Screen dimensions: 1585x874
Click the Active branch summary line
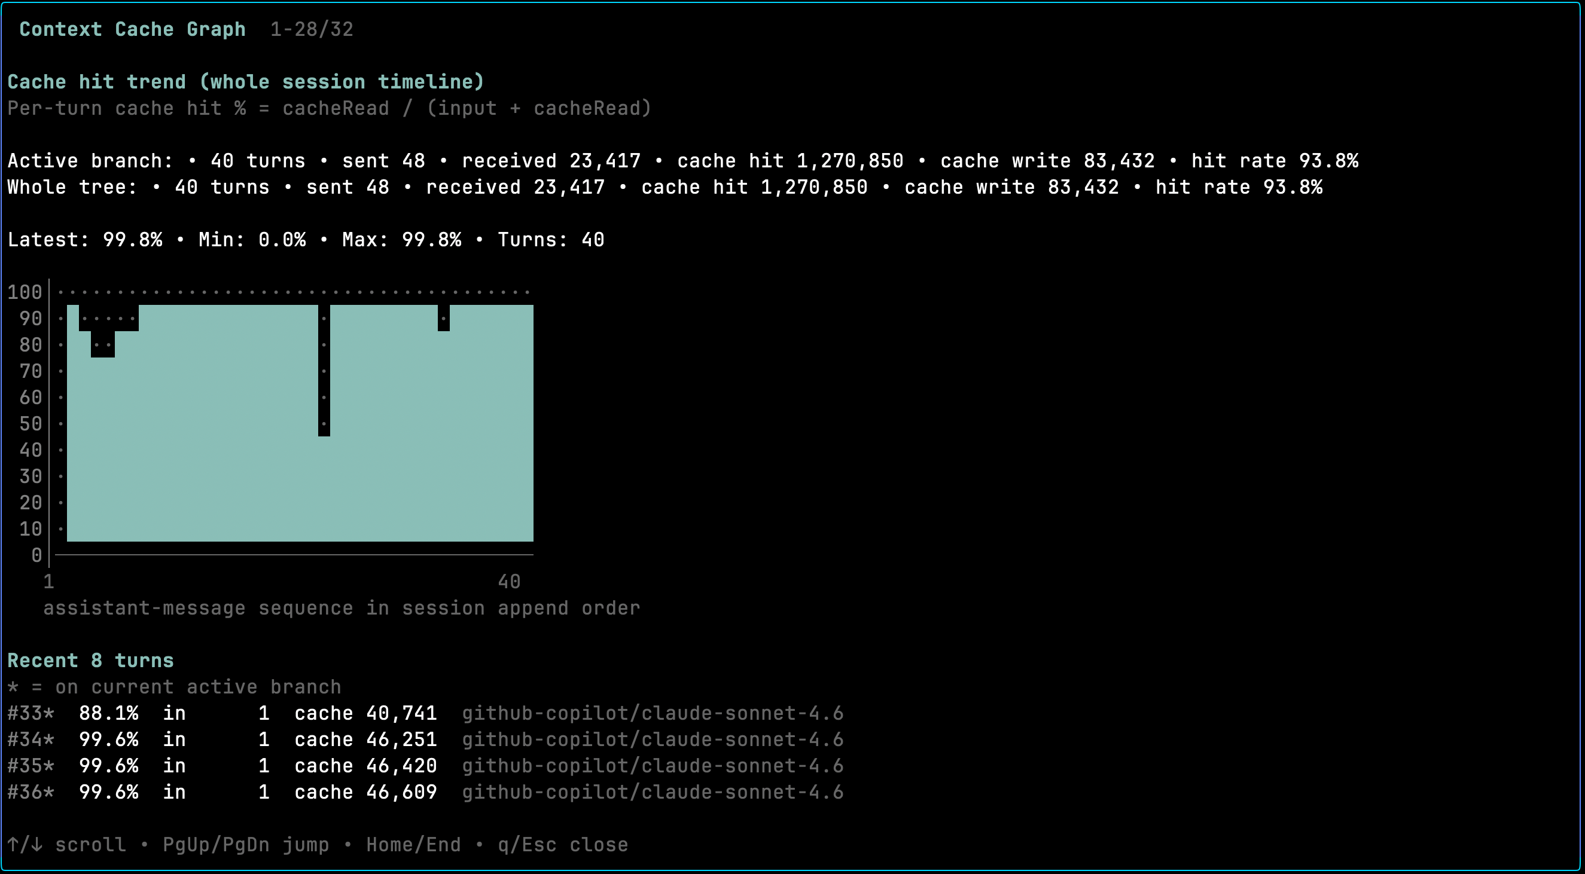point(683,161)
